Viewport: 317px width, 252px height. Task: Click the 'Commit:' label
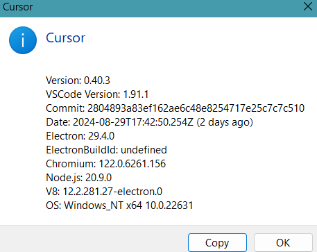click(65, 108)
